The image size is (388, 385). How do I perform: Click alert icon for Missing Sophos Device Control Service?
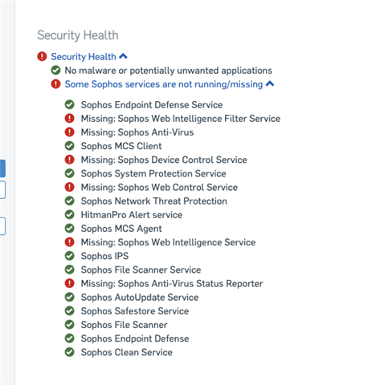pos(70,160)
